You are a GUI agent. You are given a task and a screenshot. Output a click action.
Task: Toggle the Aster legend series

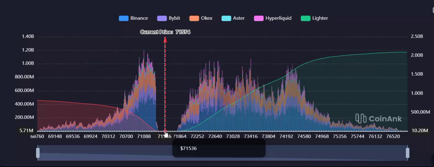coord(233,18)
